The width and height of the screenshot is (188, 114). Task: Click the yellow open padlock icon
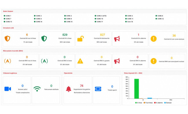[x=80, y=39]
